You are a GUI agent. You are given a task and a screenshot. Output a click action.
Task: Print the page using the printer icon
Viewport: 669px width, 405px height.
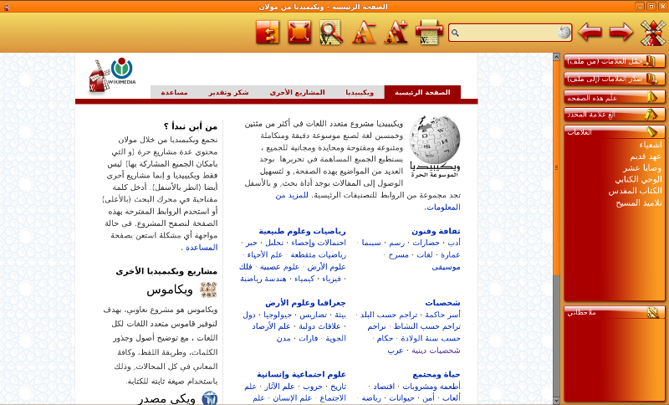(x=429, y=32)
